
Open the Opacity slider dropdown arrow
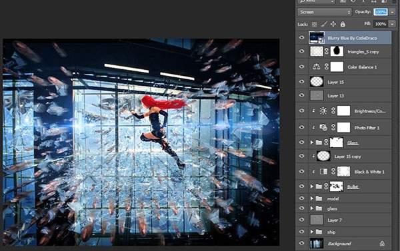pos(392,12)
